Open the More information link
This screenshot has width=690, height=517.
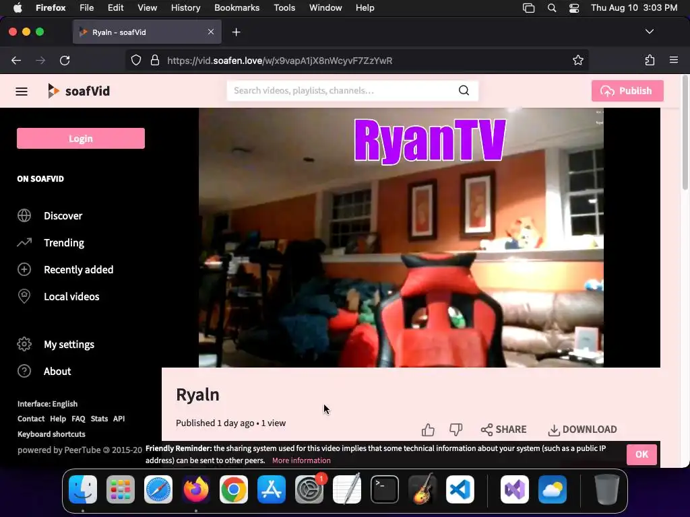(x=301, y=460)
